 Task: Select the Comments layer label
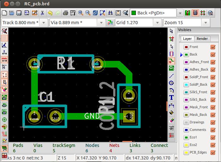tap(198, 130)
